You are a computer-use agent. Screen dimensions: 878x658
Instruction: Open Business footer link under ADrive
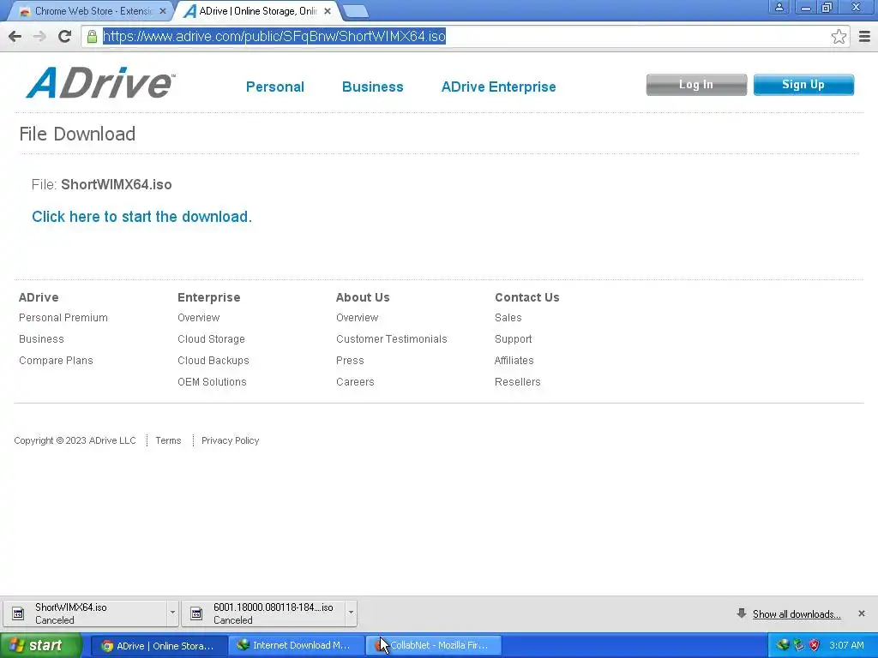click(x=41, y=339)
